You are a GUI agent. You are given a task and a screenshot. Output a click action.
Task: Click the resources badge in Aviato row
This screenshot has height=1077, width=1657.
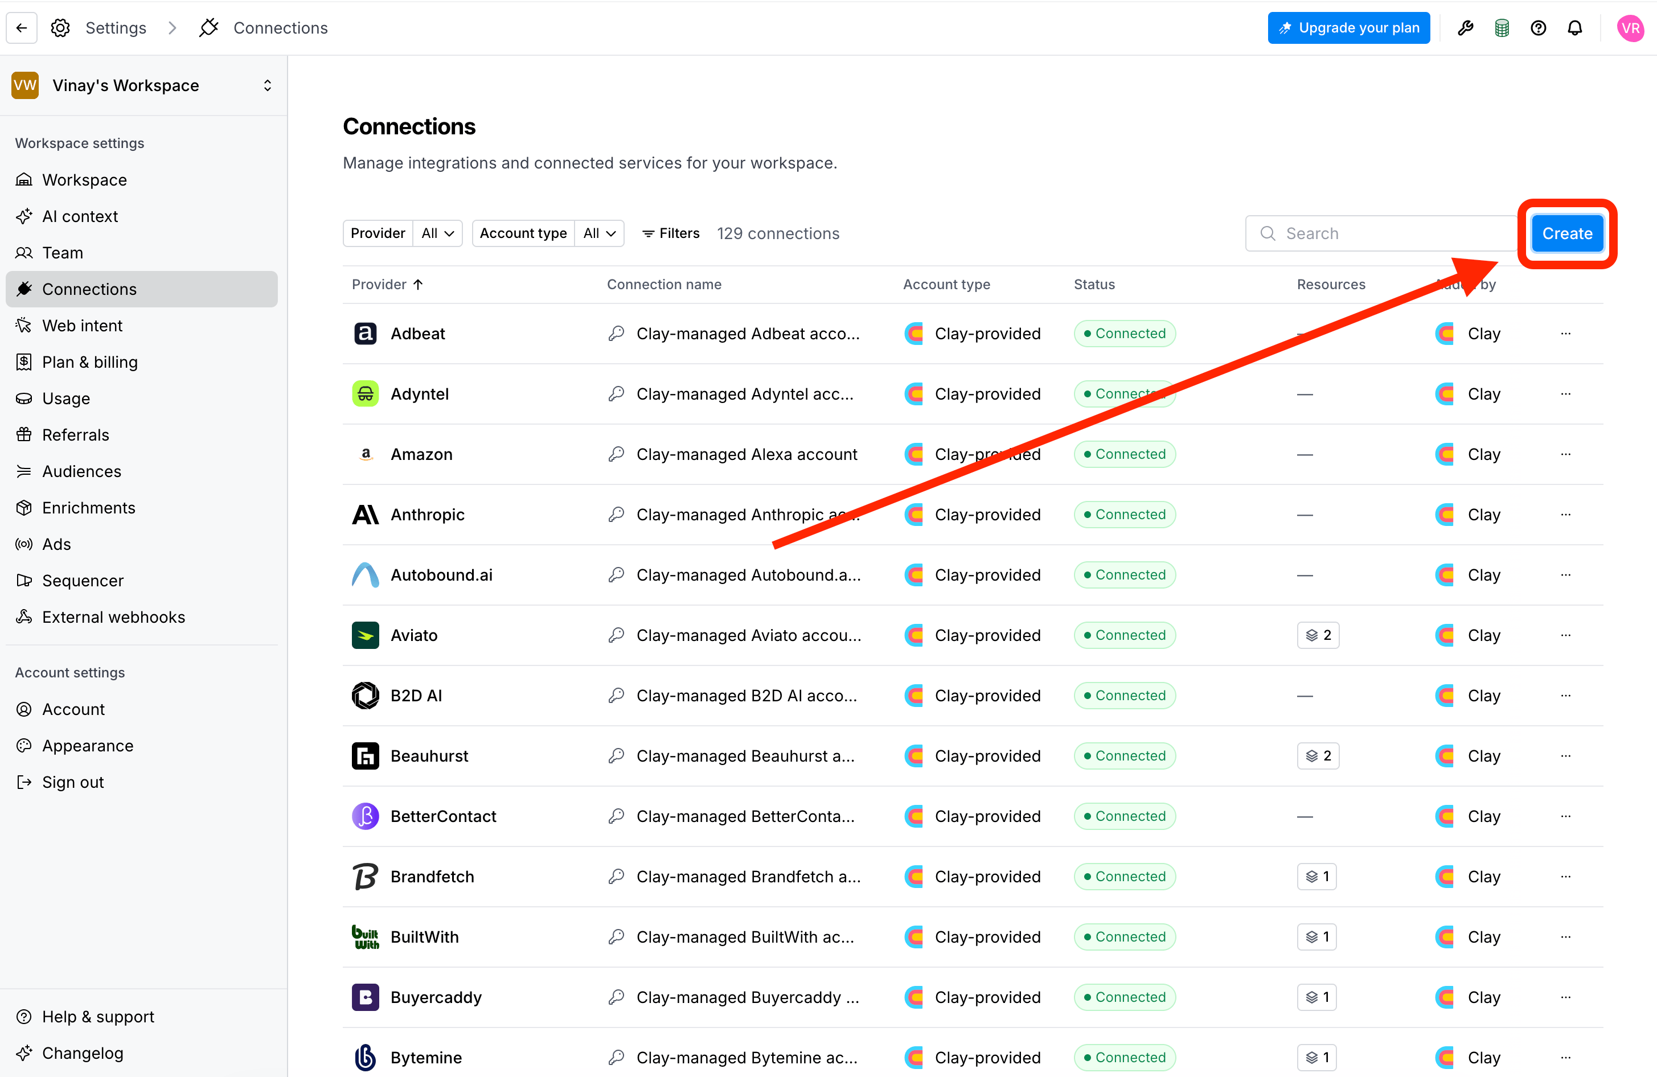pyautogui.click(x=1318, y=635)
